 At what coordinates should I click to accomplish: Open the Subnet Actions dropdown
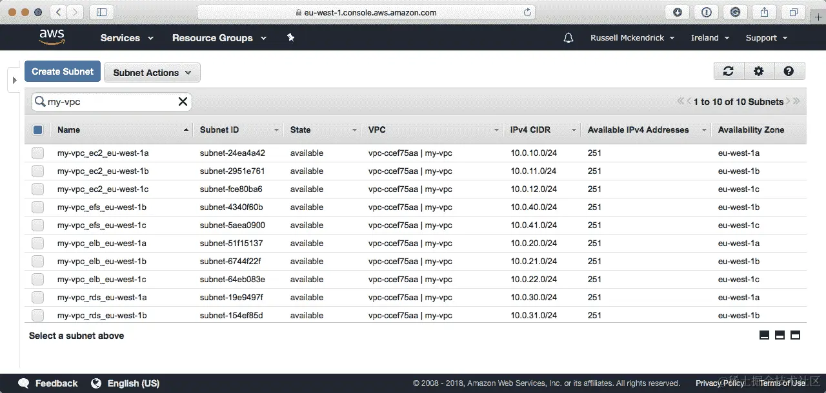(152, 72)
